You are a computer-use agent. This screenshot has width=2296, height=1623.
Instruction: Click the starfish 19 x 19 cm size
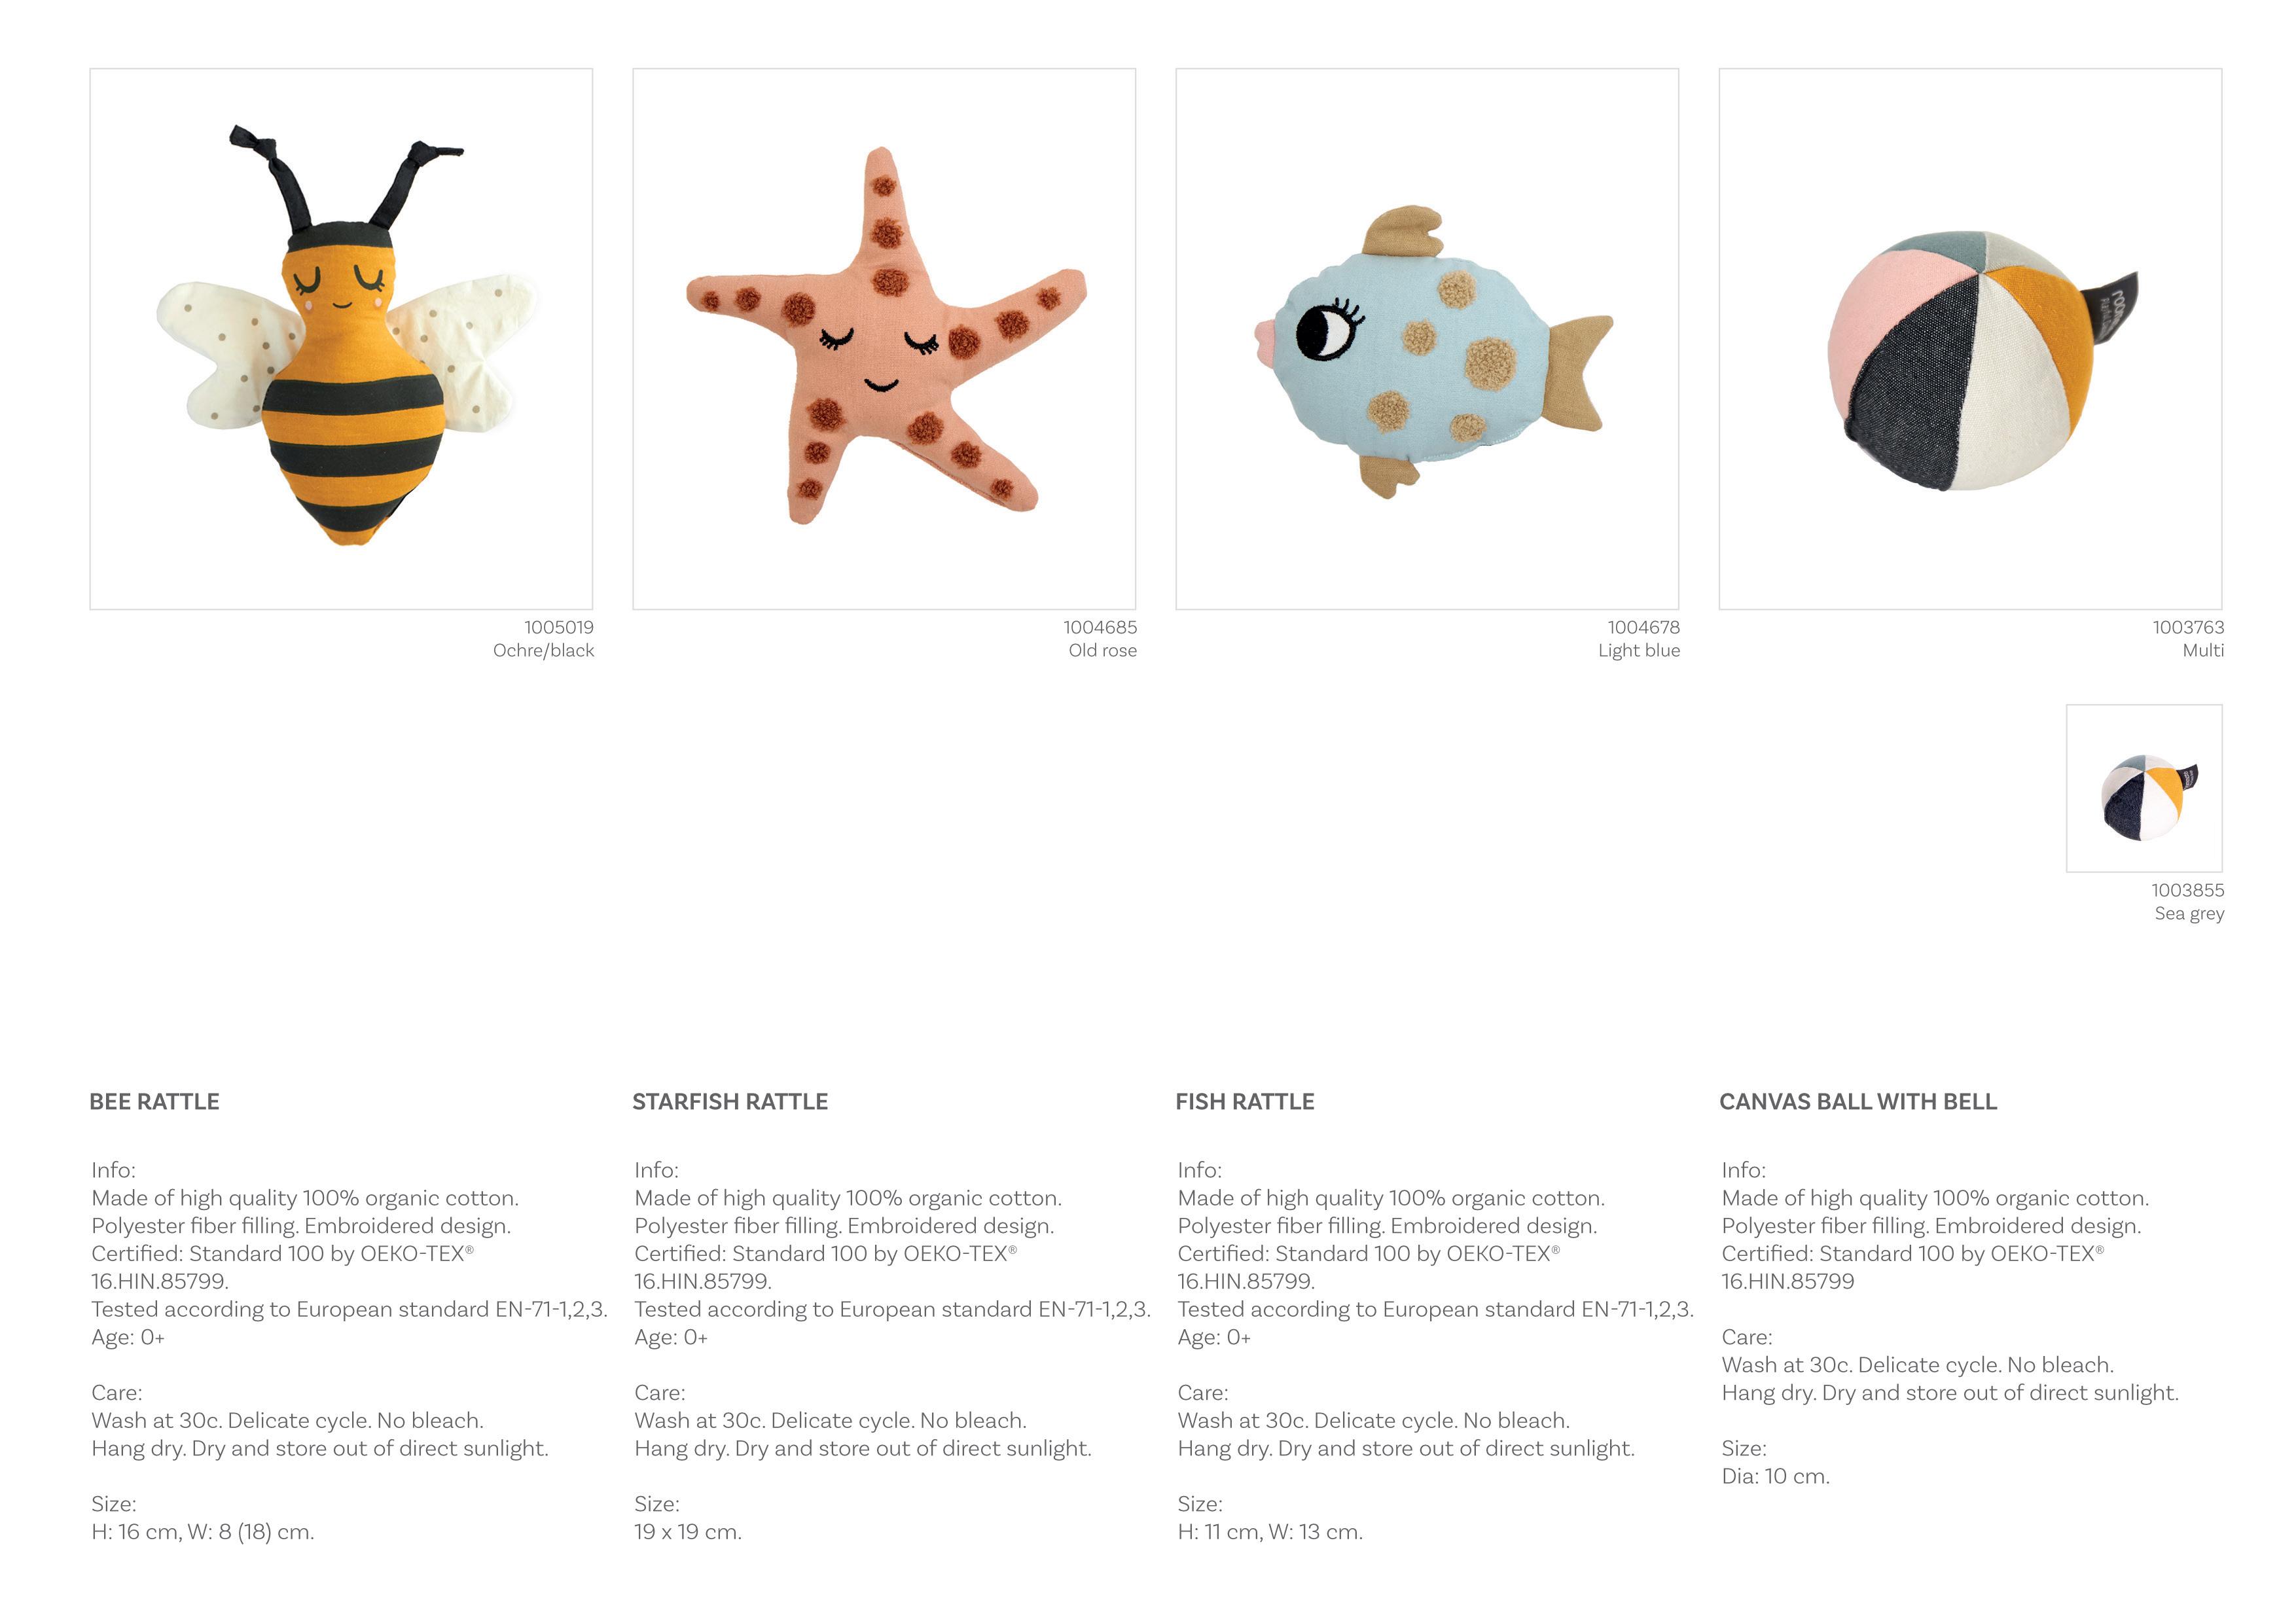tap(688, 1531)
